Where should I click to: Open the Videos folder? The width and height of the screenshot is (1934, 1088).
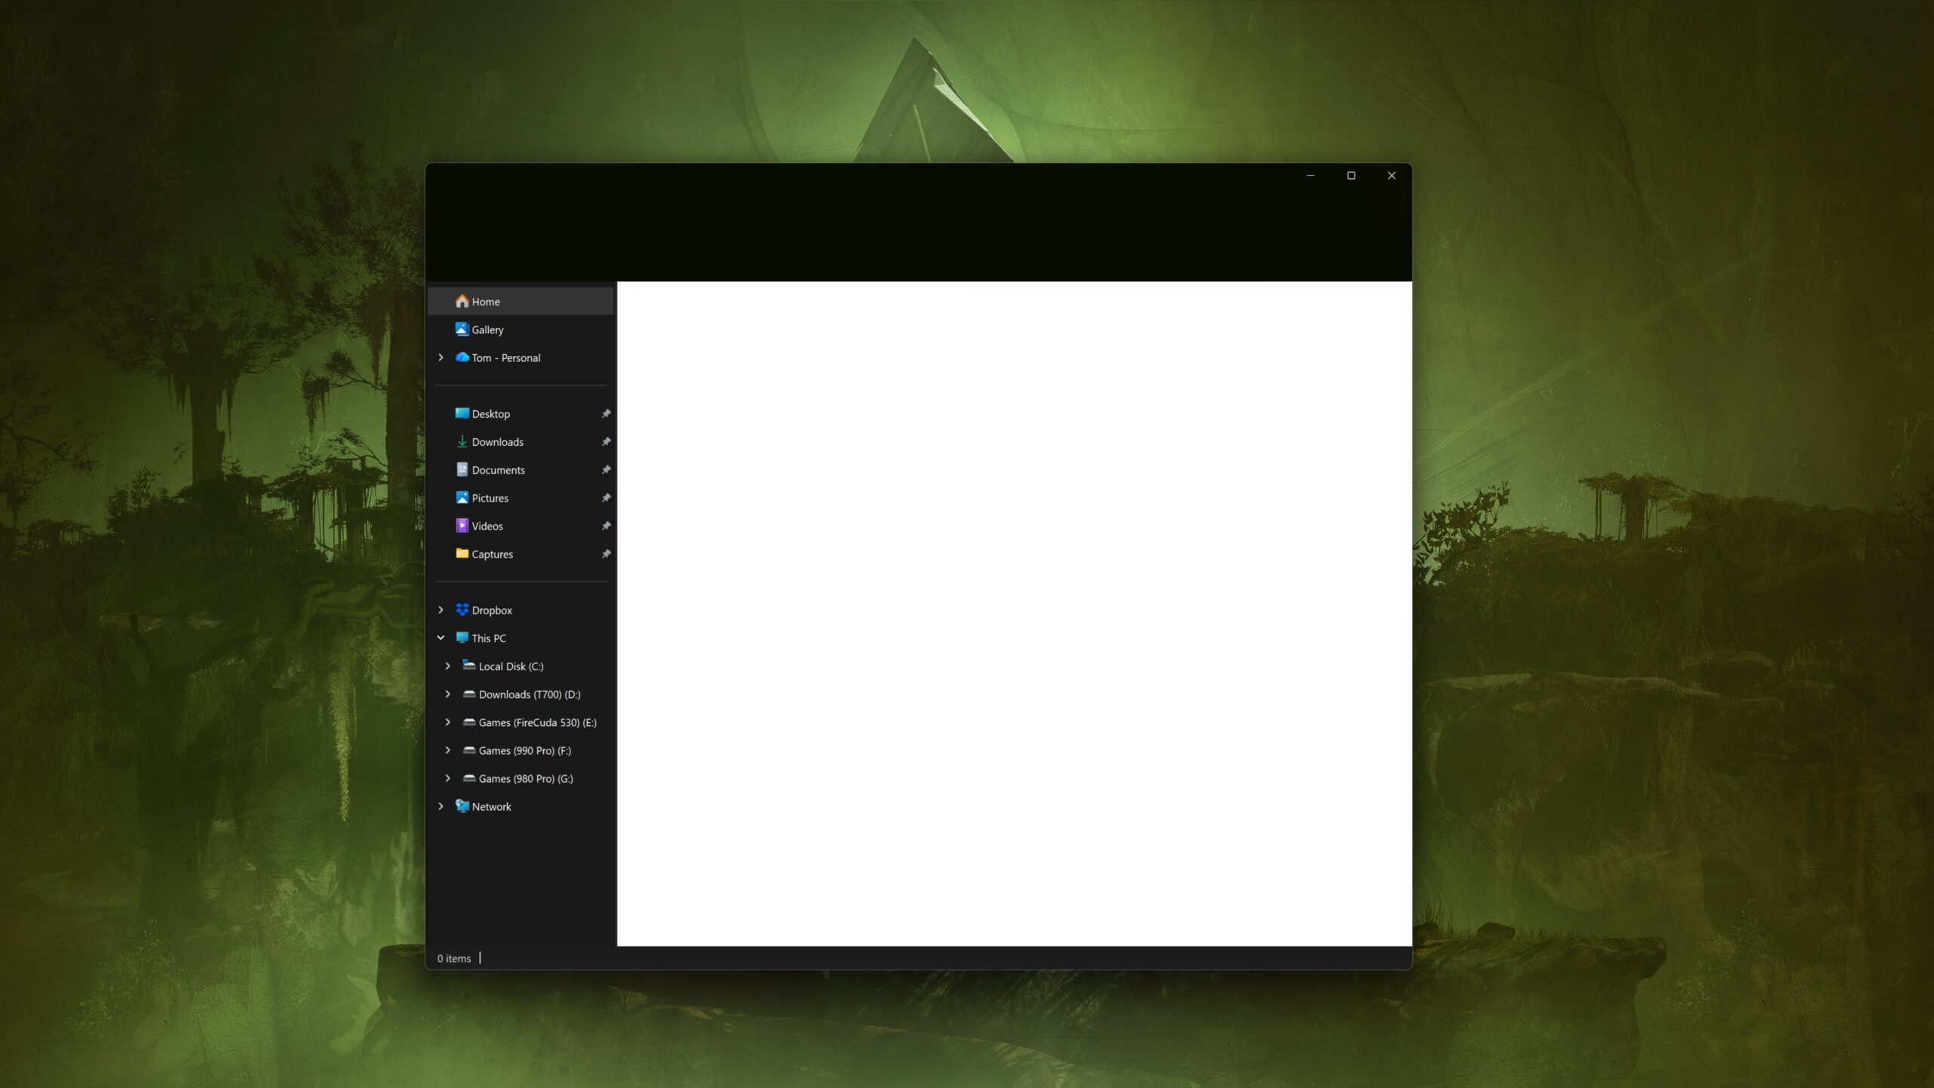[487, 525]
